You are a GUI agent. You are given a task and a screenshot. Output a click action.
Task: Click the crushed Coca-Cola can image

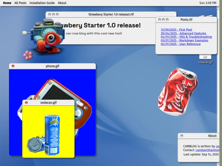pos(178,92)
